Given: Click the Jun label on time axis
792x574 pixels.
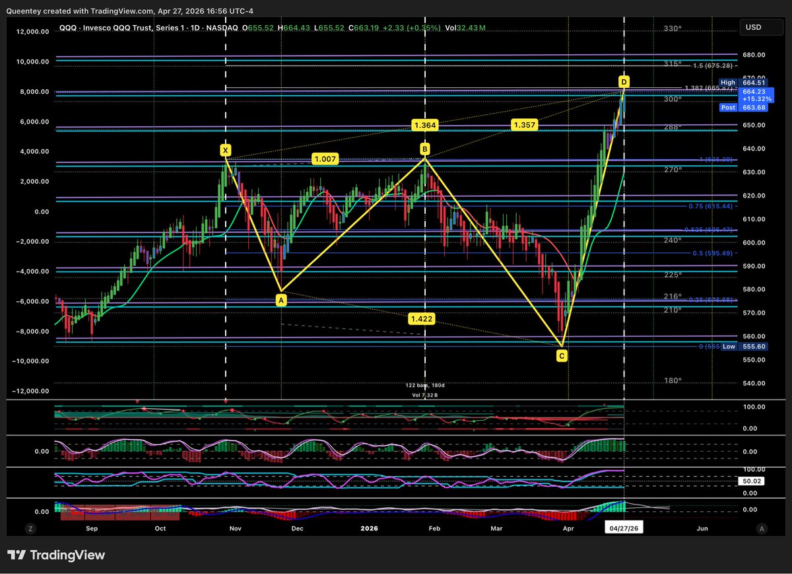Looking at the screenshot, I should (x=702, y=528).
